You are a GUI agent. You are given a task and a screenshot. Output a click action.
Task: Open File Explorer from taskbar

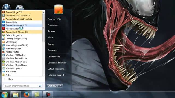tap(16, 95)
